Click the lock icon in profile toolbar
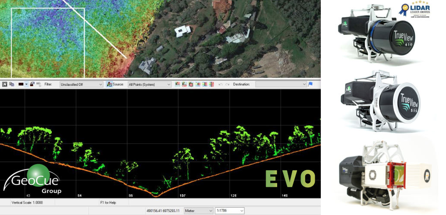The image size is (446, 215). click(x=32, y=84)
